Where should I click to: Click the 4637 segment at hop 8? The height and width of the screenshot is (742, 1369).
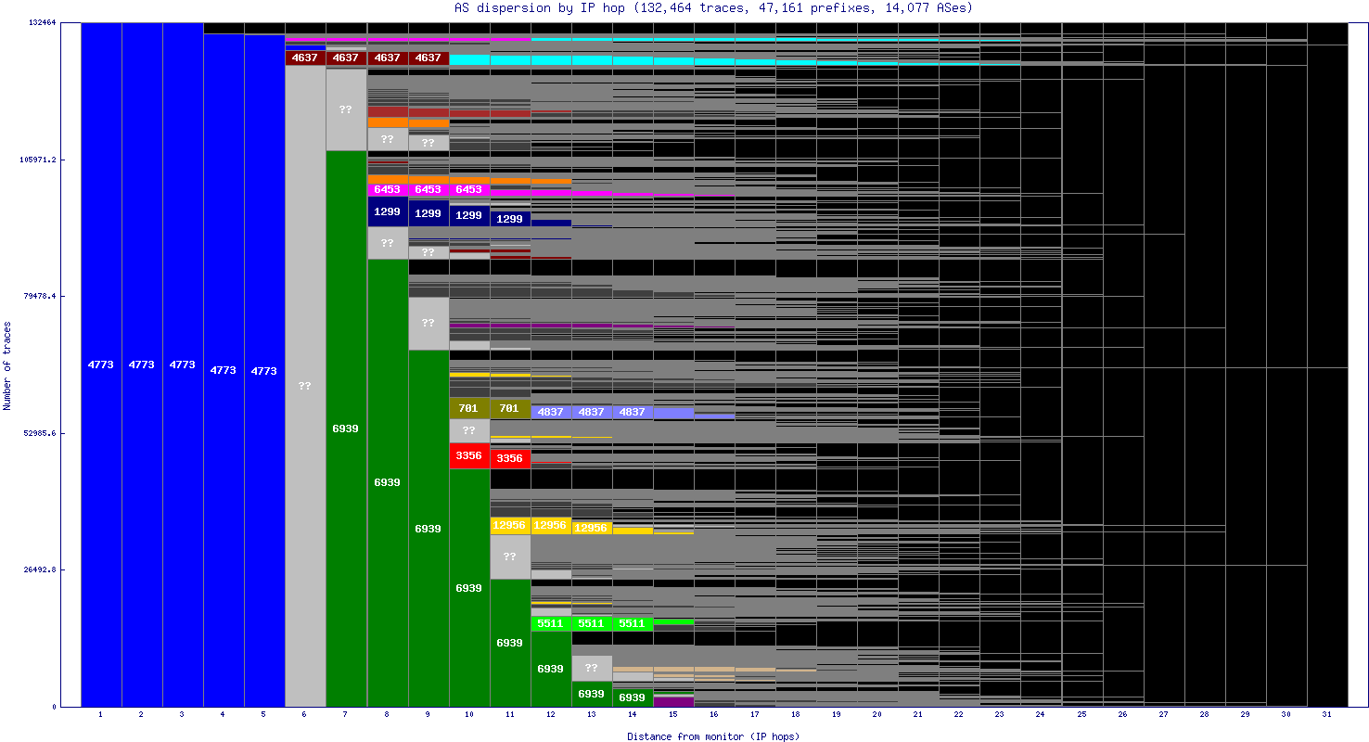click(x=387, y=58)
